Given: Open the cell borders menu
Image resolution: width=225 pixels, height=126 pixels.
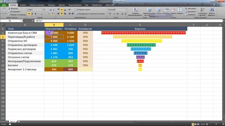Looking at the screenshot, I should point(42,14).
